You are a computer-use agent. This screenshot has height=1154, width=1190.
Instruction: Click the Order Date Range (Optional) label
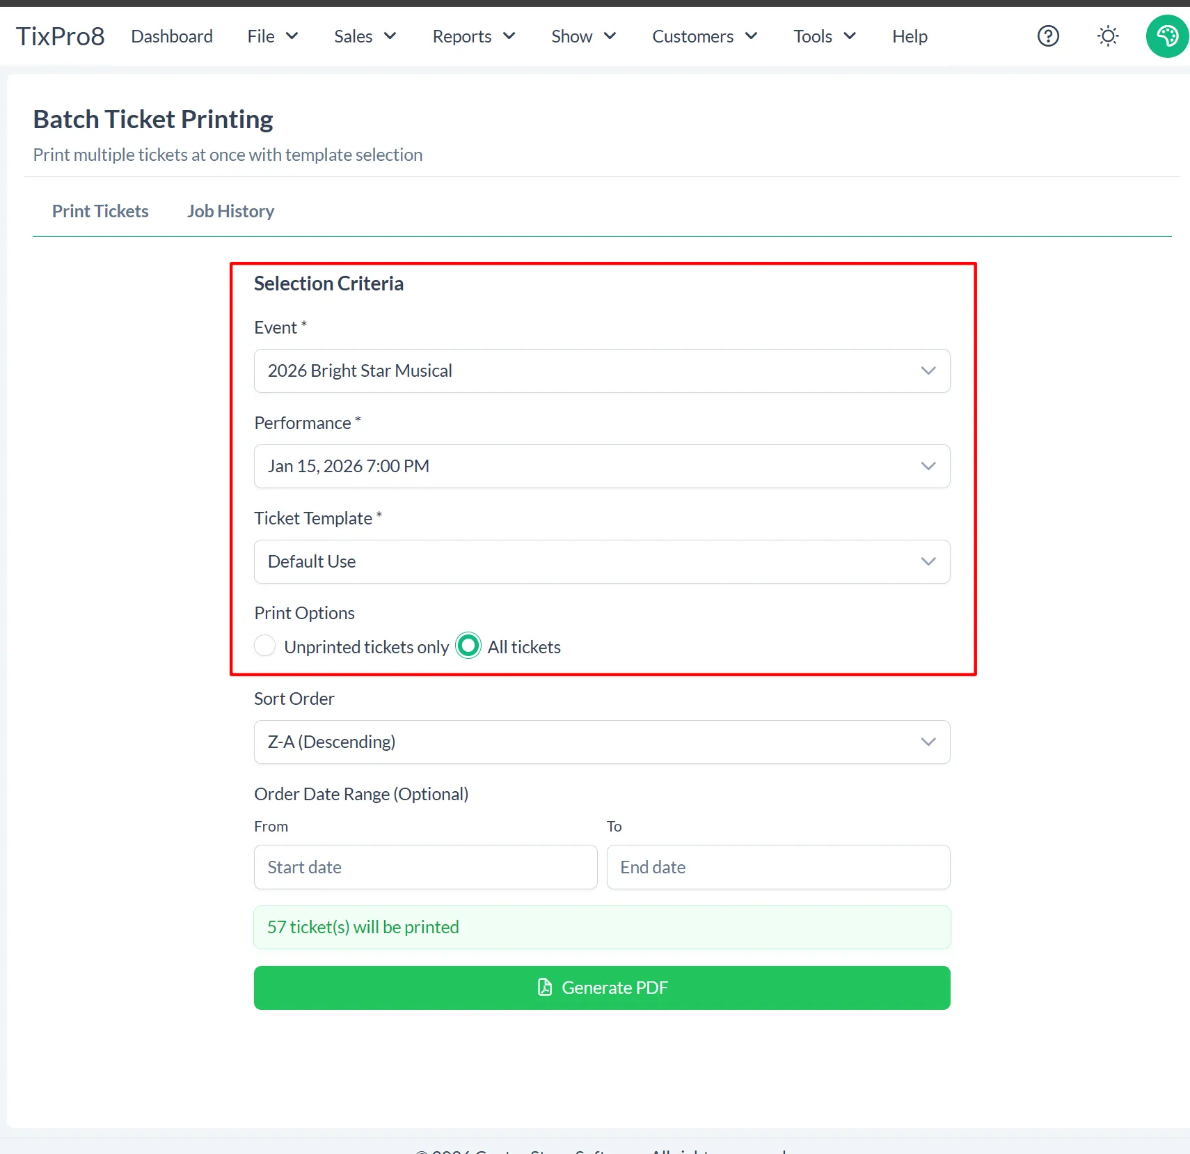[x=361, y=794]
